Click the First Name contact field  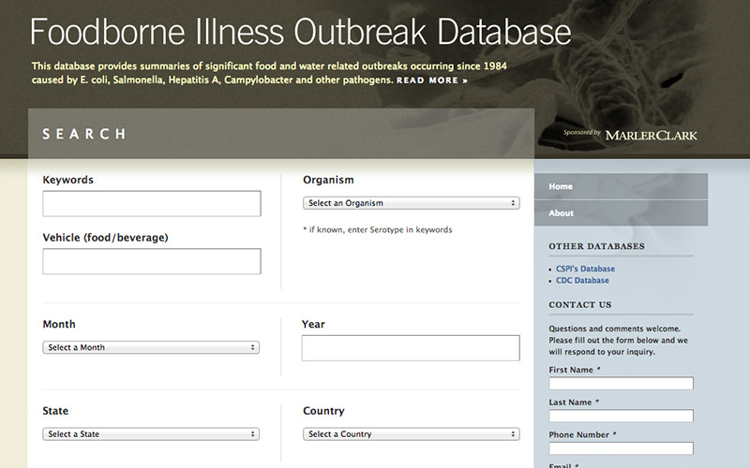[621, 384]
